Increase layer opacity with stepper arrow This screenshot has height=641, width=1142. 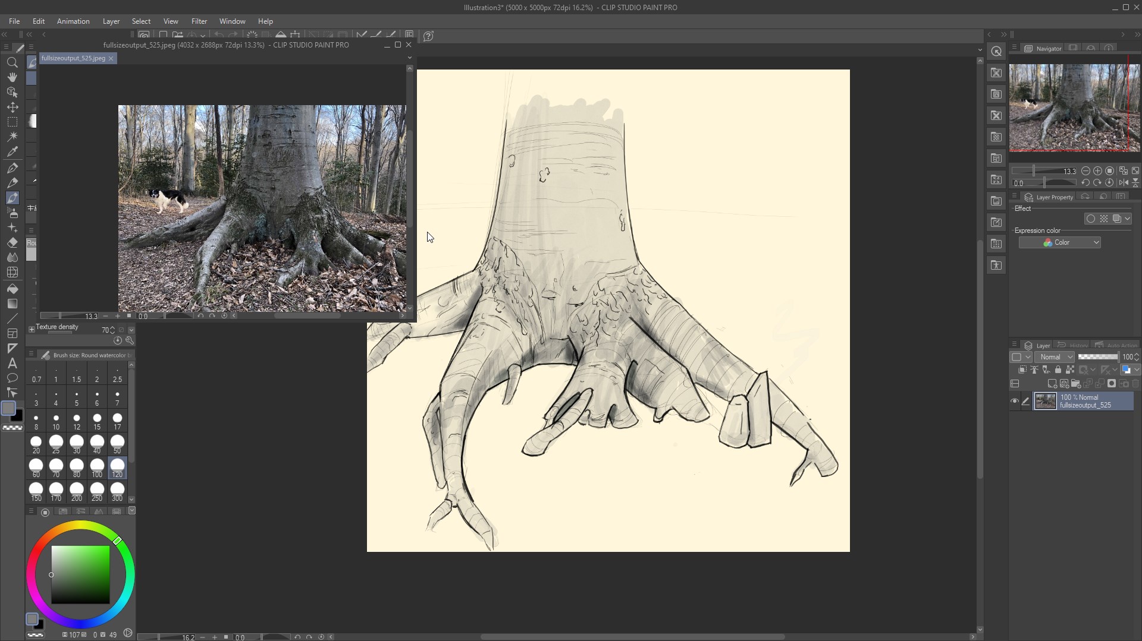[x=1137, y=355]
